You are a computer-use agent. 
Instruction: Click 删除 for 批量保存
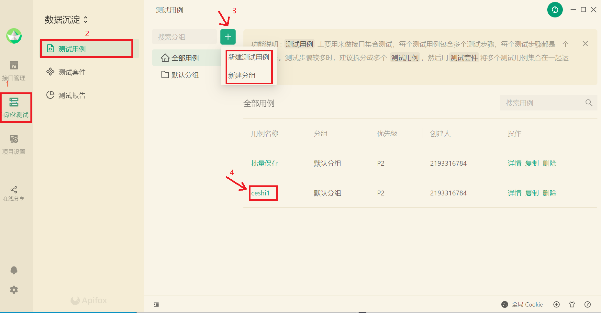[550, 163]
